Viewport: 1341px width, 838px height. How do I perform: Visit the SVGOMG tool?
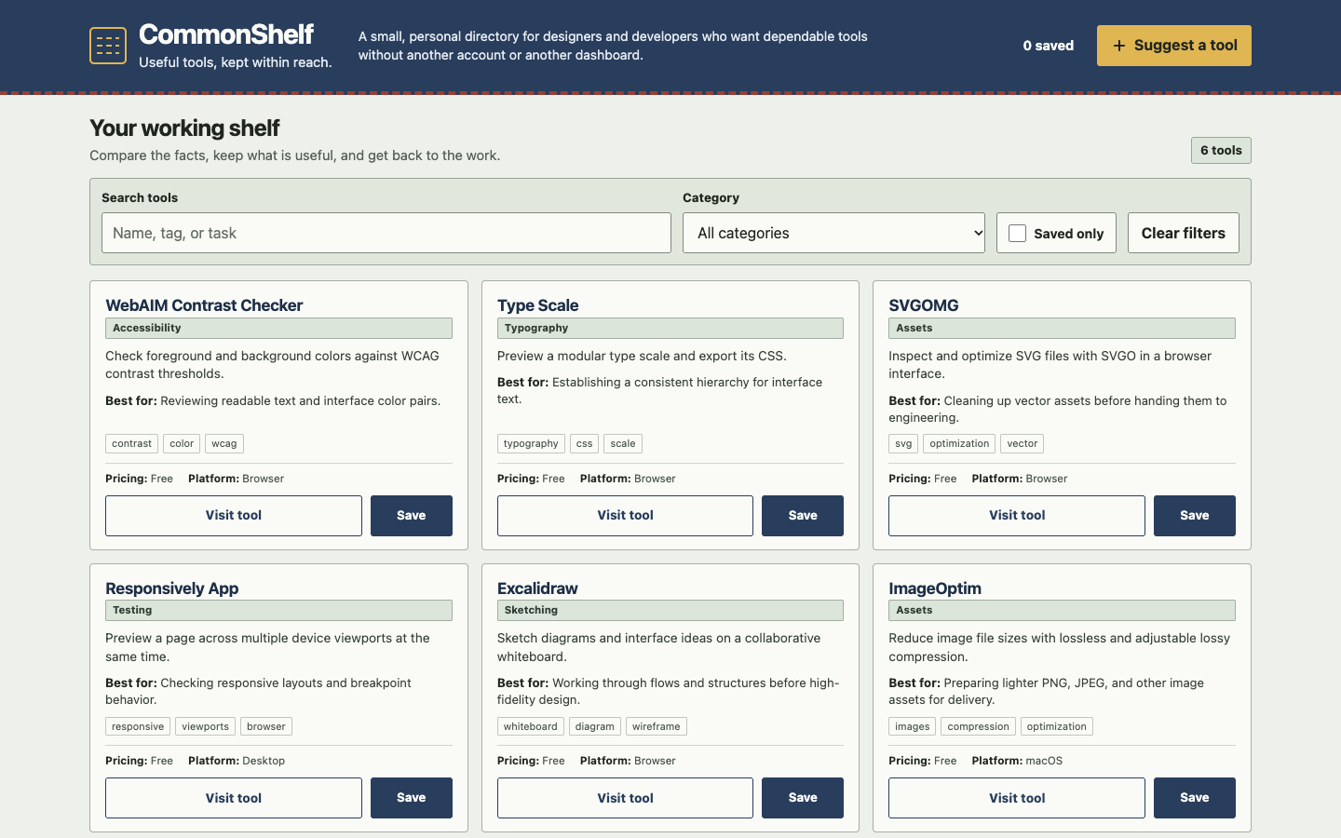pyautogui.click(x=1017, y=516)
